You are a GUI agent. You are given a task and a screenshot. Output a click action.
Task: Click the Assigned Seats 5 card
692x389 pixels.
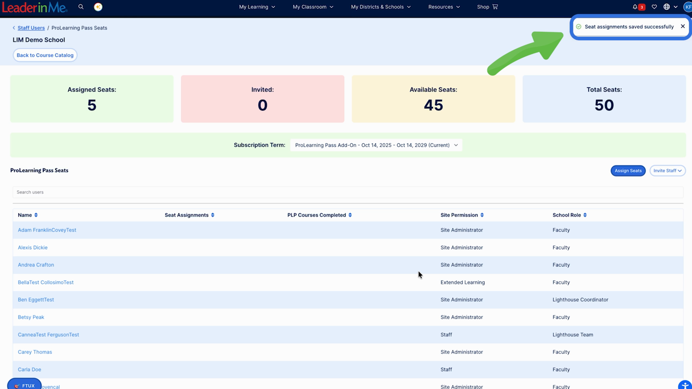(92, 99)
